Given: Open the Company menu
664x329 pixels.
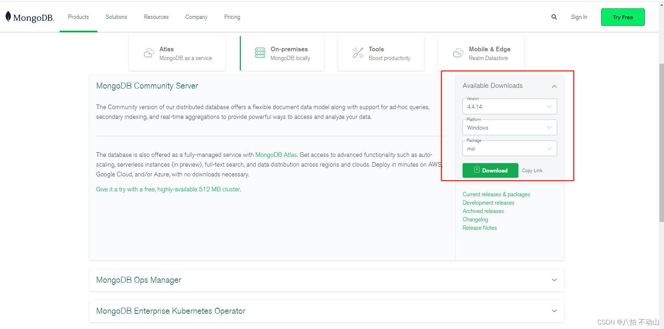Looking at the screenshot, I should (x=196, y=17).
